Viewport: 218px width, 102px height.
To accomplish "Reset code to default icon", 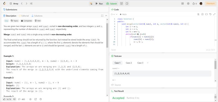I will (x=210, y=14).
